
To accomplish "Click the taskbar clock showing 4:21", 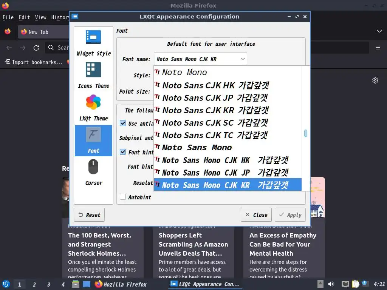I will point(379,284).
